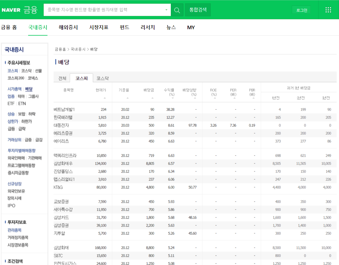
Task: Open 세아특수강 stock link
Action: point(63,210)
